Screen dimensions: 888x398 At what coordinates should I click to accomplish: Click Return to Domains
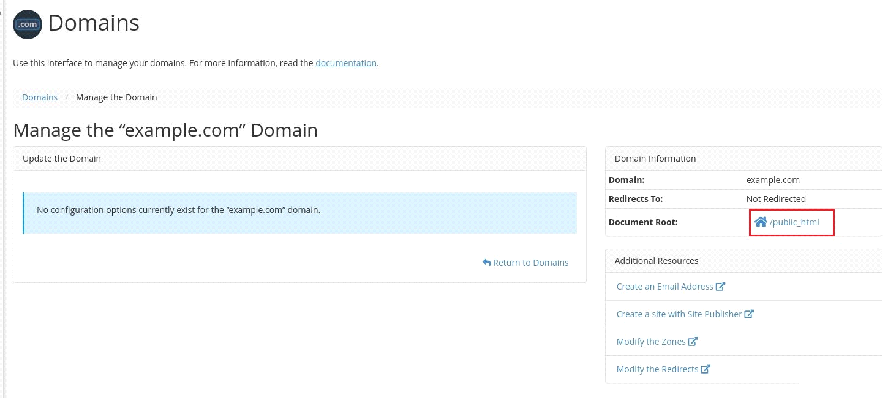[x=530, y=262]
